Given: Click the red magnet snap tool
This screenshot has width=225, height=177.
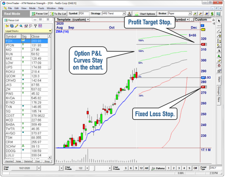Looking at the screenshot, I should tap(219, 66).
